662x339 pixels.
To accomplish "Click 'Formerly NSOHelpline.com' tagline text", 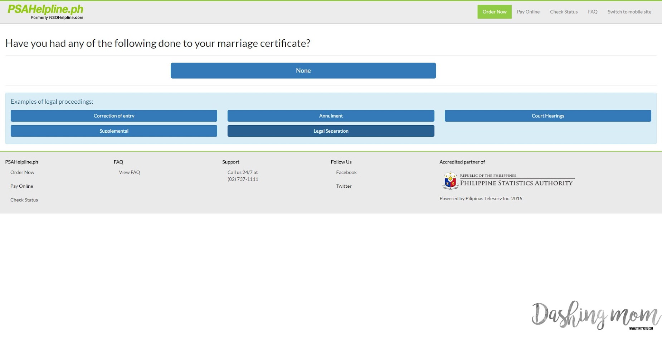I will coord(57,18).
